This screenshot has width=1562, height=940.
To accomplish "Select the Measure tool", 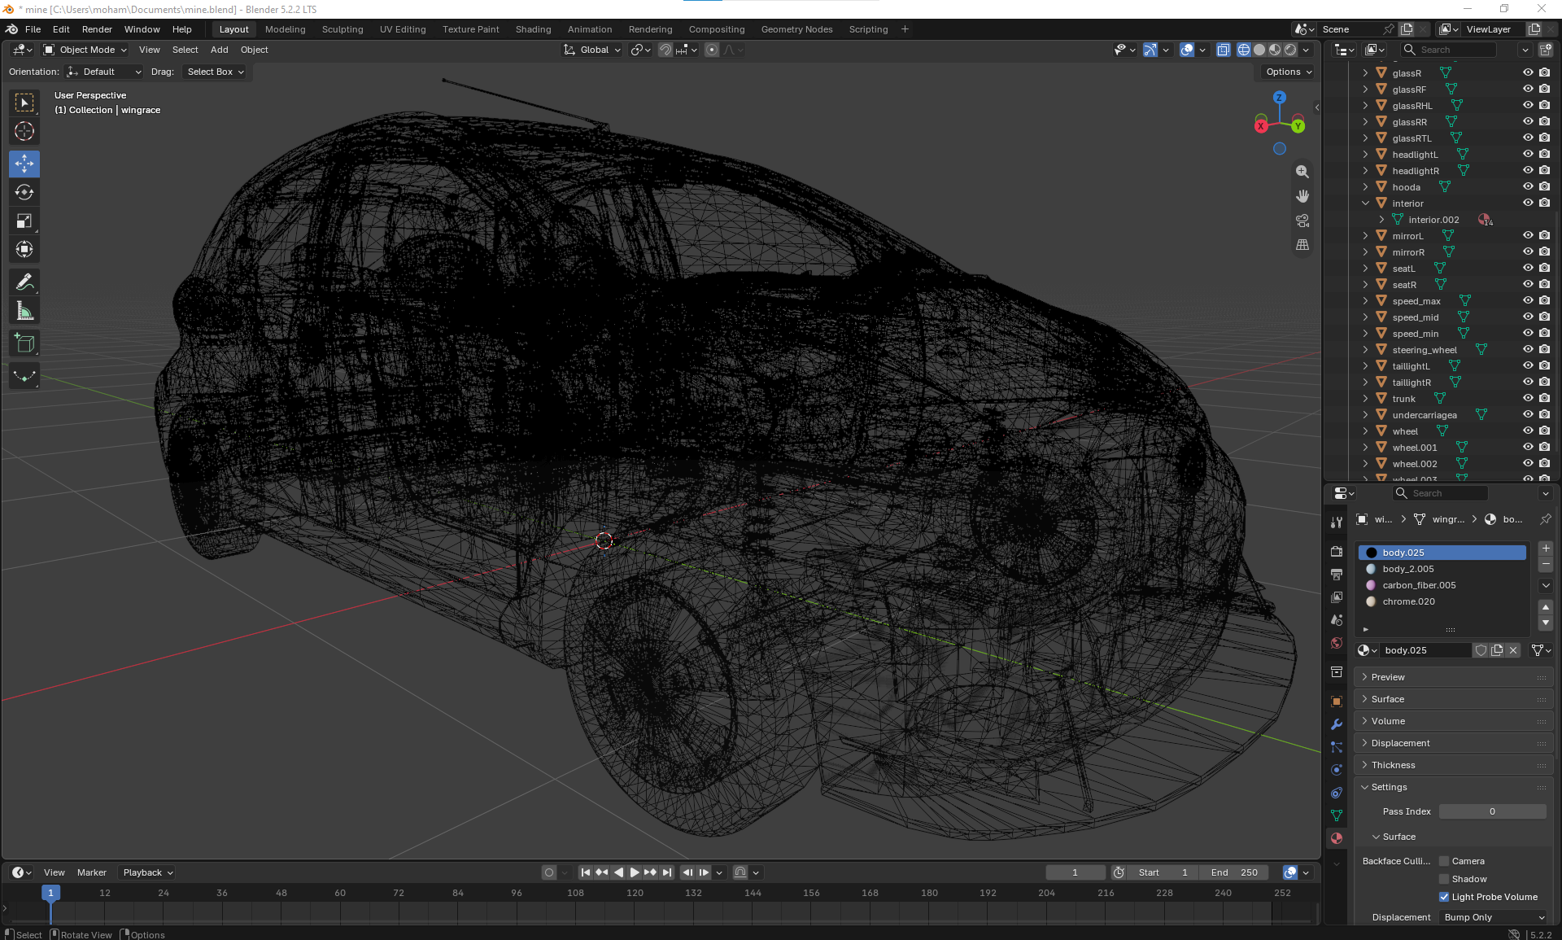I will [24, 311].
